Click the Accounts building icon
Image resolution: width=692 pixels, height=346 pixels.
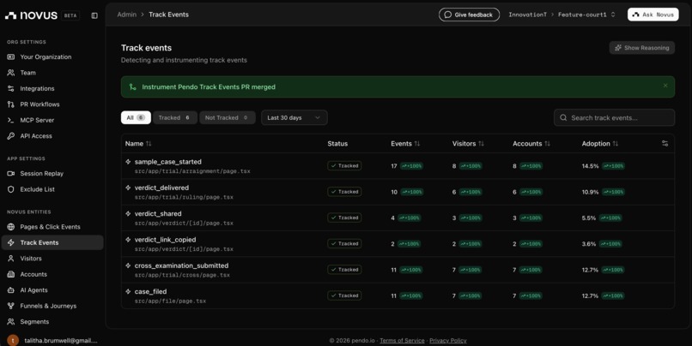point(11,274)
